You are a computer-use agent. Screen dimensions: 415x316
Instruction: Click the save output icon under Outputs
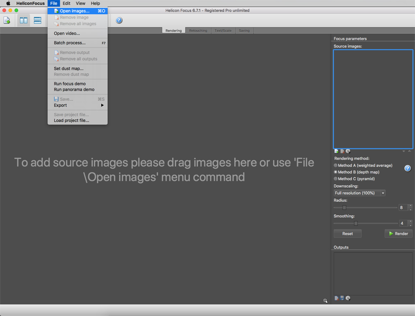pos(342,298)
